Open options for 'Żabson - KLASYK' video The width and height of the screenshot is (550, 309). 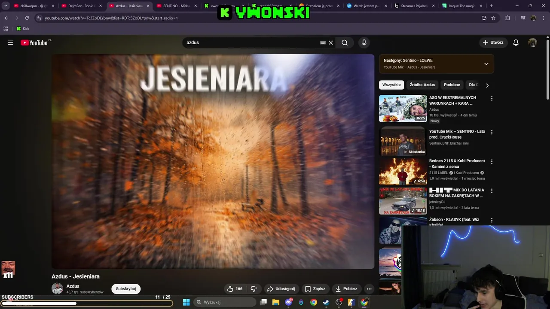pos(492,220)
